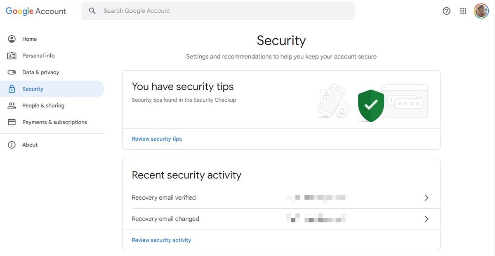
Task: Click the People & sharing icon
Action: [12, 105]
